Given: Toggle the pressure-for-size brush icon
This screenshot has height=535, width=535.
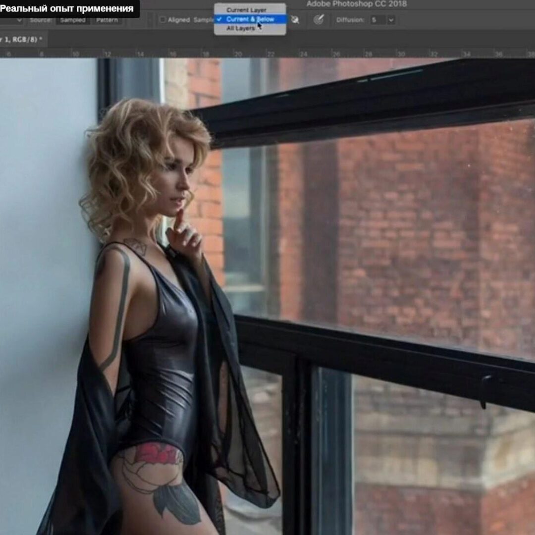Looking at the screenshot, I should 320,20.
